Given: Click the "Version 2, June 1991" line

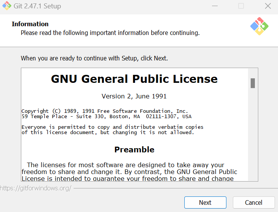Looking at the screenshot, I should pos(134,96).
